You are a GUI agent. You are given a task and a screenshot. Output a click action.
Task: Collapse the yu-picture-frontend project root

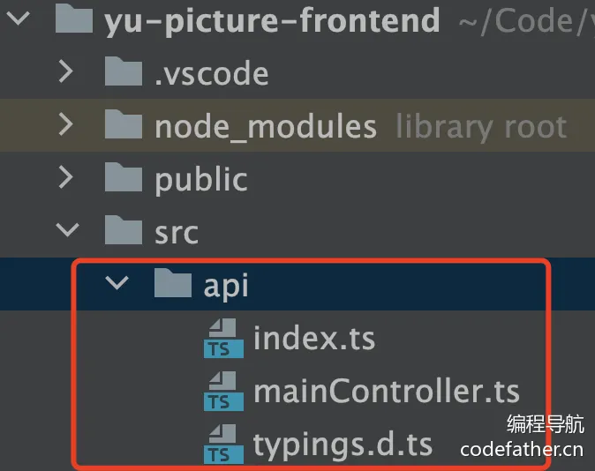18,19
